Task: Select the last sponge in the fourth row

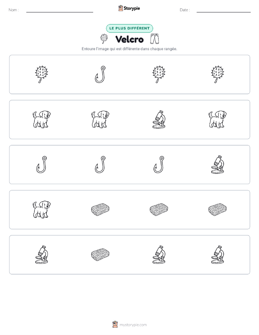Action: 218,209
